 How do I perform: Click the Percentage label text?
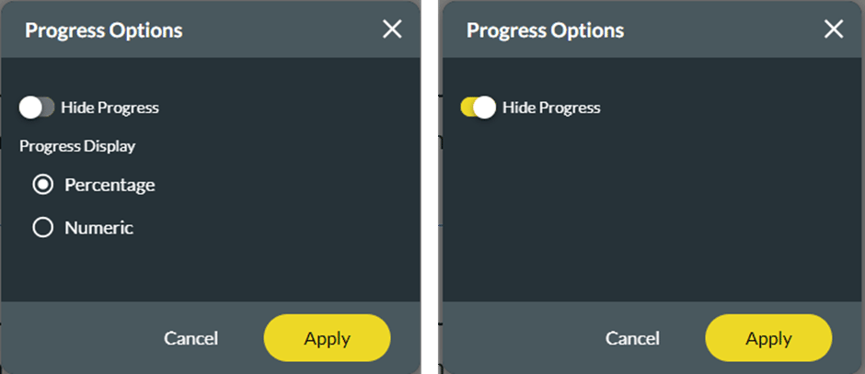[110, 185]
